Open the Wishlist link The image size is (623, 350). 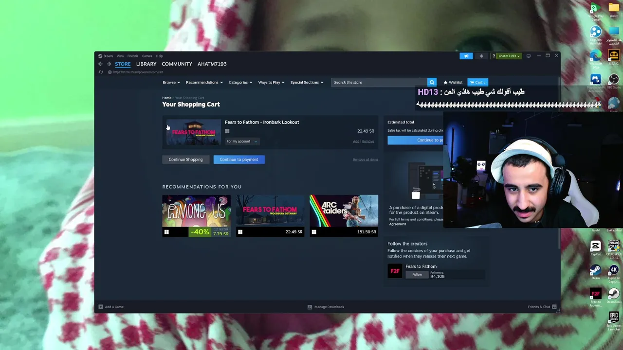(x=453, y=82)
